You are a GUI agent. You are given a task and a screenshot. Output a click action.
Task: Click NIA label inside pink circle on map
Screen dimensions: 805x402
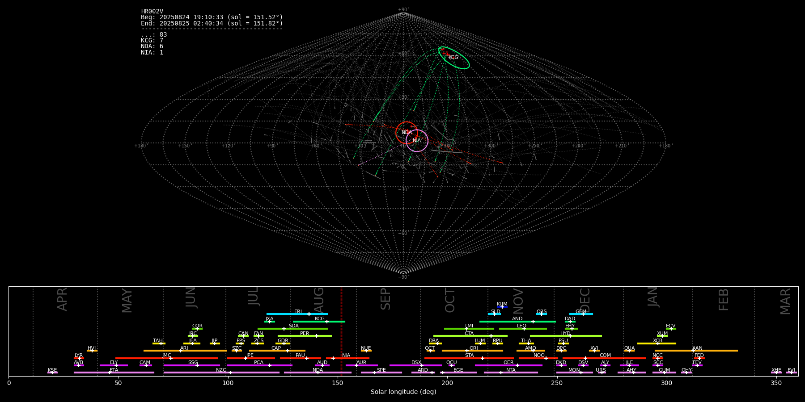[417, 141]
